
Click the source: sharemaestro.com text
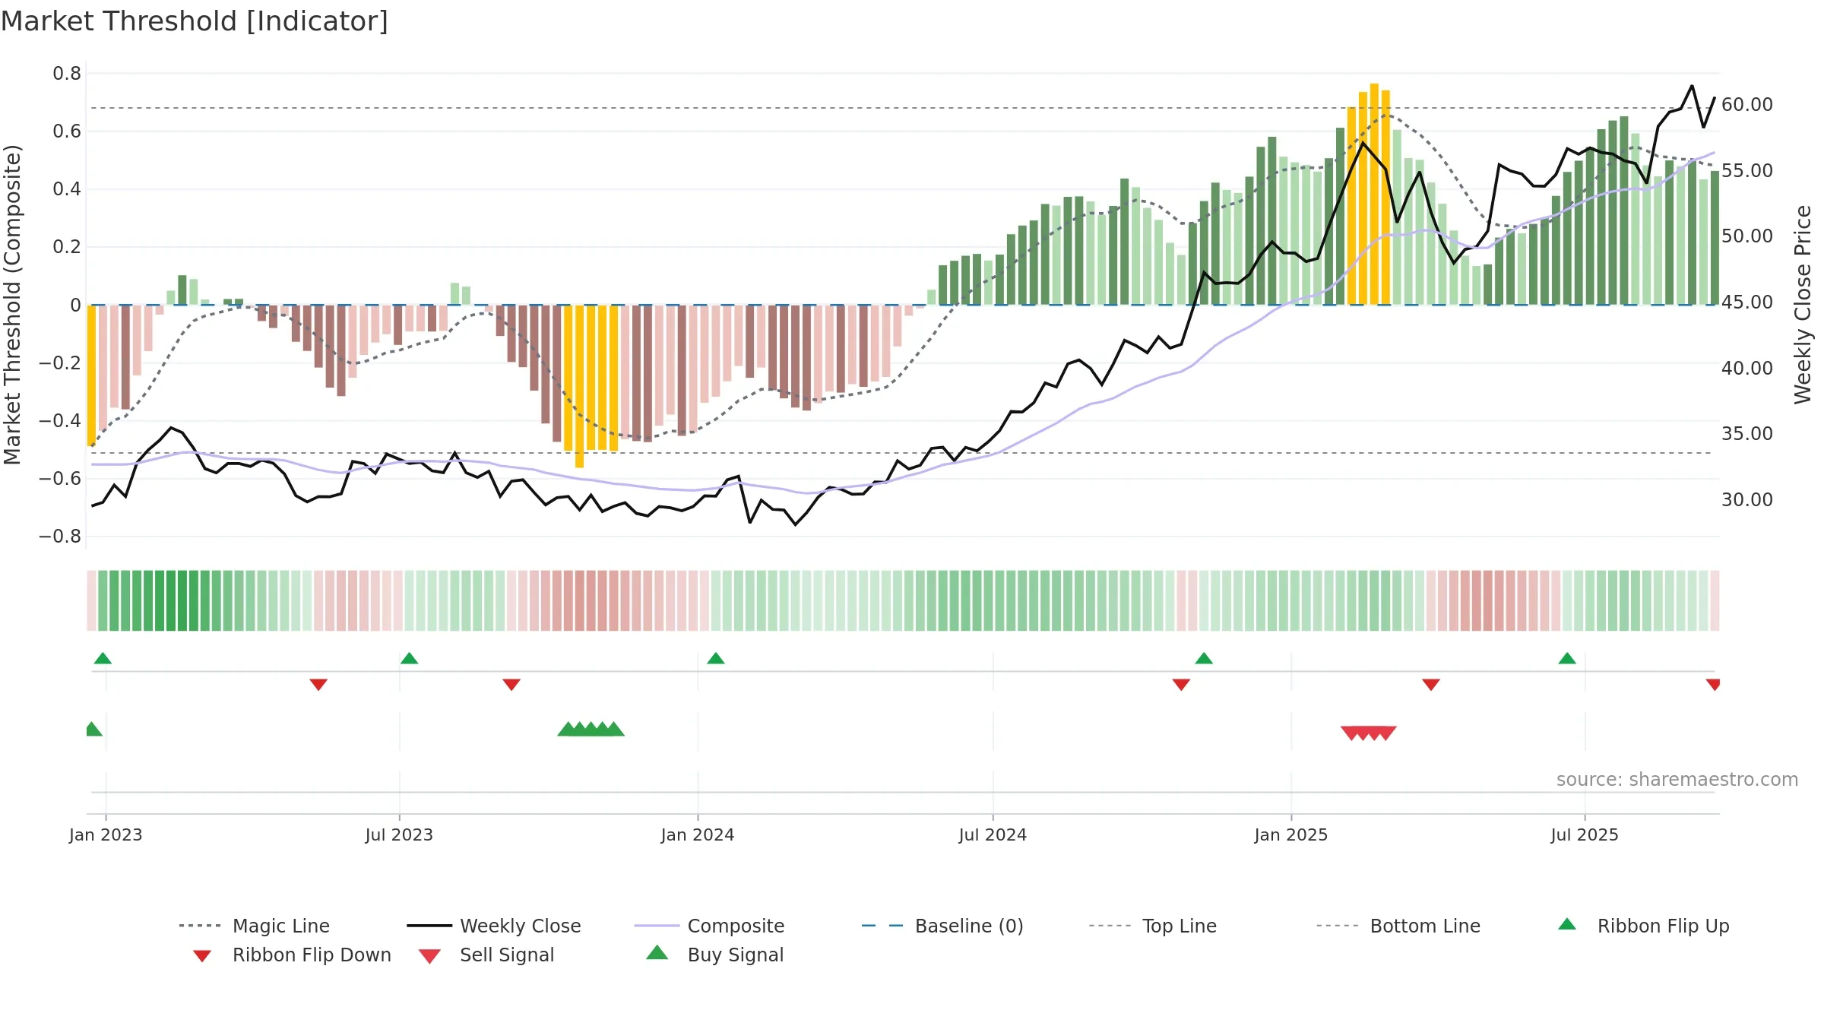click(1677, 780)
